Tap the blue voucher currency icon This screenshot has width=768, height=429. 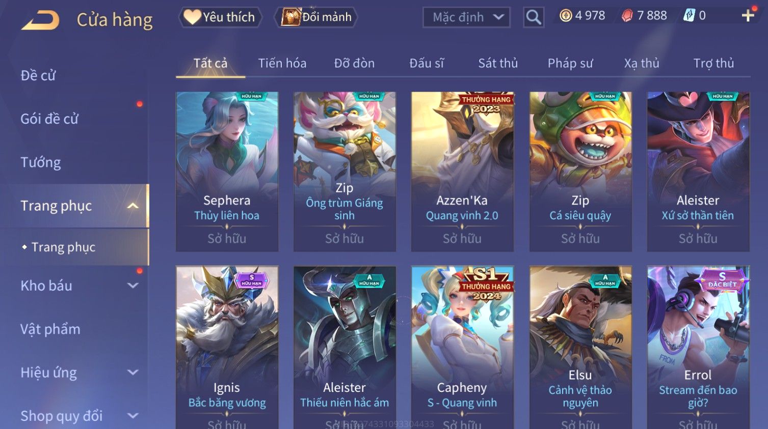(689, 16)
